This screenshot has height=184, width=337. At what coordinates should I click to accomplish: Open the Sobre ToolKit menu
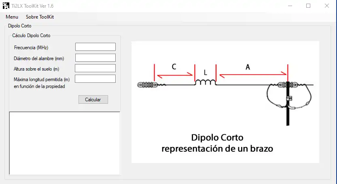pos(40,17)
